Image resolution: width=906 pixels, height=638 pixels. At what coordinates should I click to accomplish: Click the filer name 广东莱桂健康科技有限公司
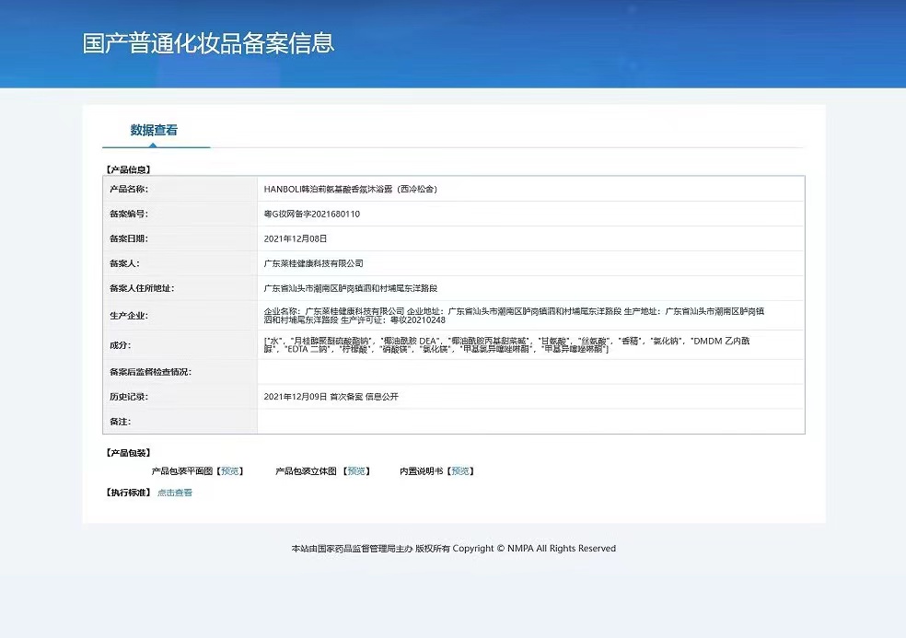click(313, 263)
